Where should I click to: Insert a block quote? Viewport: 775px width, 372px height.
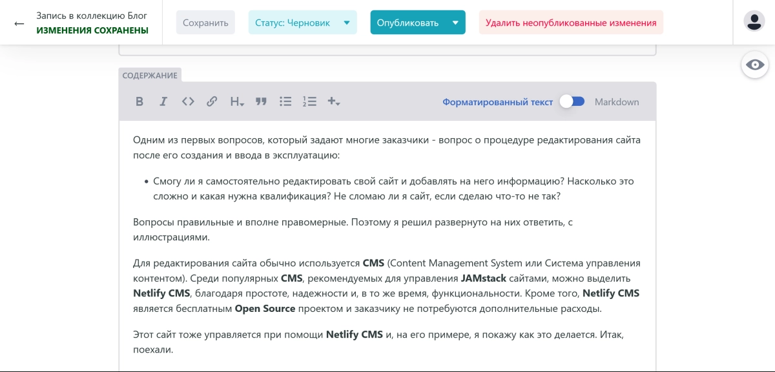(261, 101)
